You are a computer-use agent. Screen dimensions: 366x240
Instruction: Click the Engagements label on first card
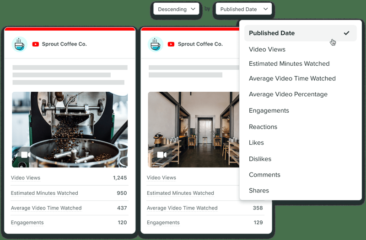[27, 223]
